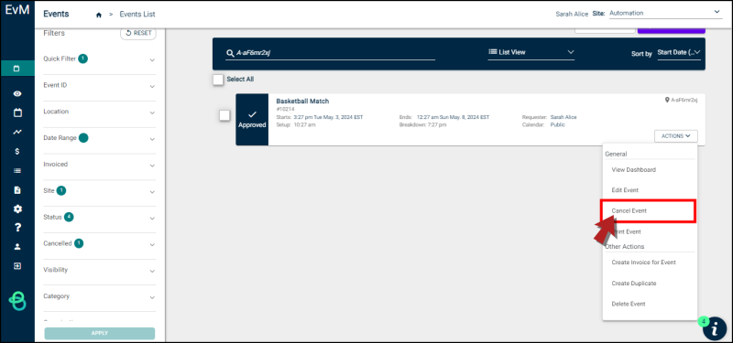The image size is (733, 343).
Task: Click the Sarah Alice username in header
Action: pos(572,14)
